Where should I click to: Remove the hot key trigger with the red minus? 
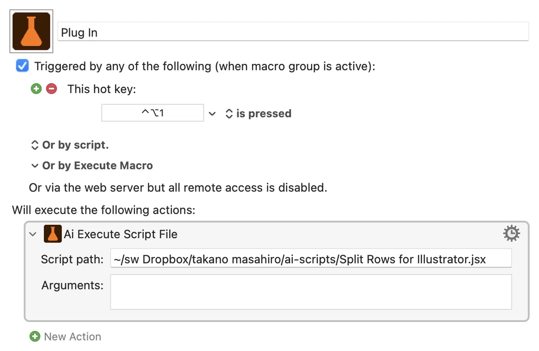click(x=52, y=89)
